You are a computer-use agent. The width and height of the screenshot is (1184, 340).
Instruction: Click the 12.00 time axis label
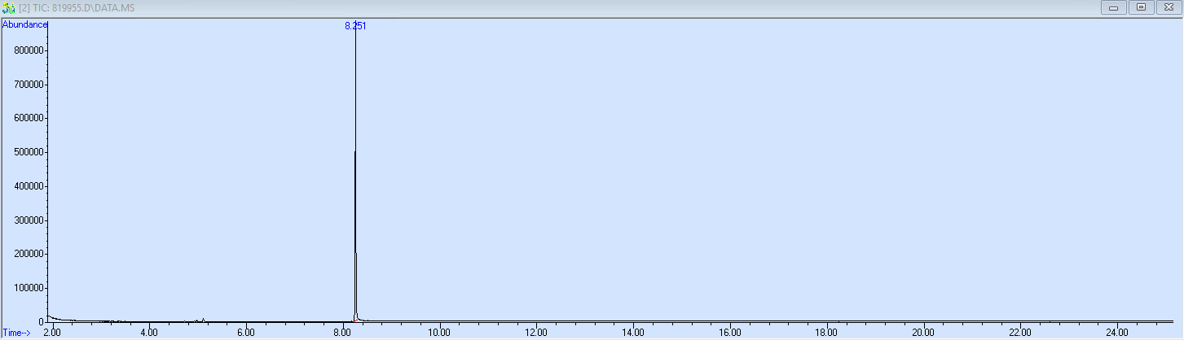(x=536, y=333)
